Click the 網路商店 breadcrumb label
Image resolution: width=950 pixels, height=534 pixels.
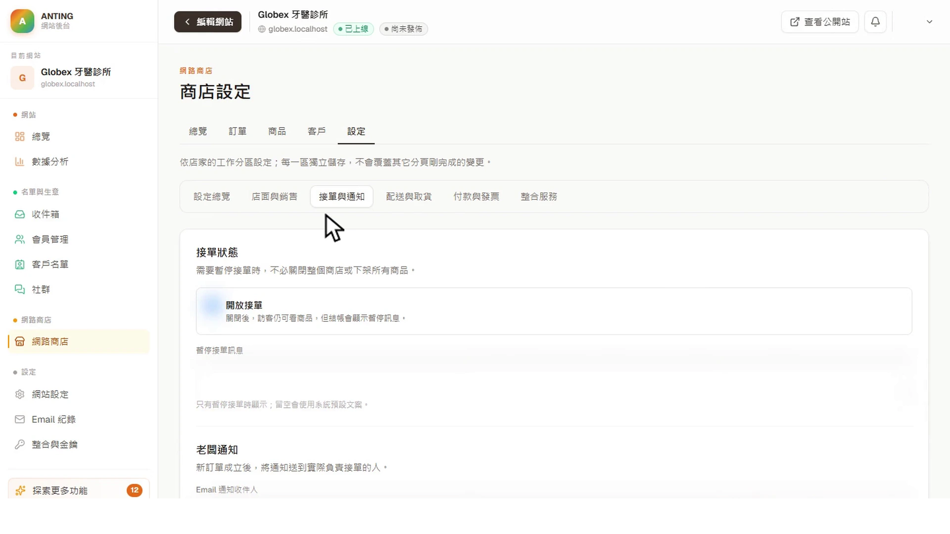coord(196,71)
